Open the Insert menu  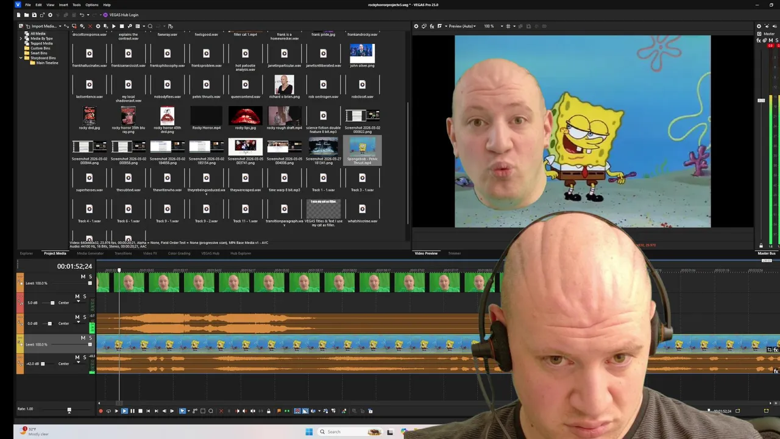coord(63,5)
